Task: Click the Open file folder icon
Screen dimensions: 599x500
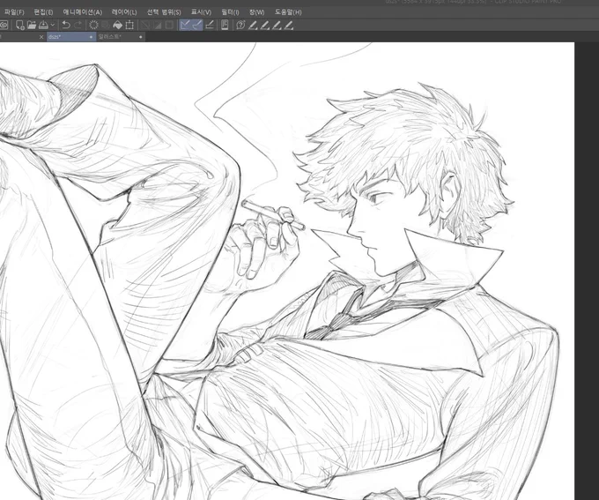Action: (x=32, y=26)
